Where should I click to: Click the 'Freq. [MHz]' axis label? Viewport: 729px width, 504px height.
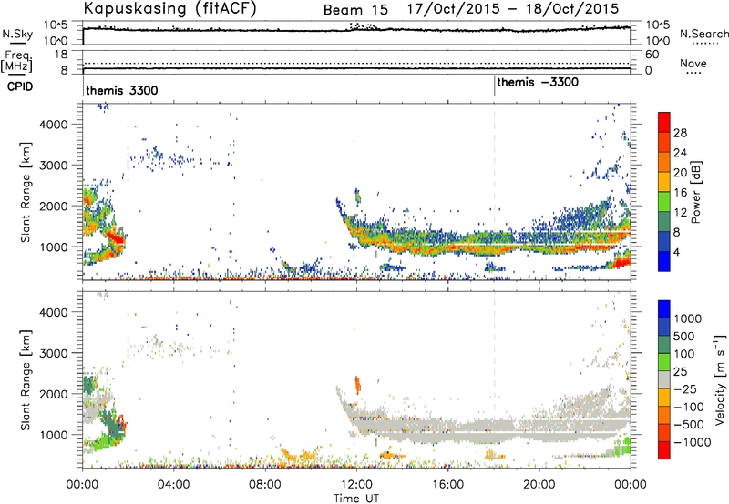(x=17, y=61)
